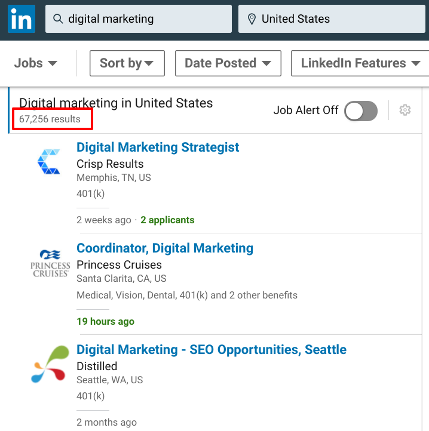Click the location pin icon
The width and height of the screenshot is (429, 431).
pos(251,19)
